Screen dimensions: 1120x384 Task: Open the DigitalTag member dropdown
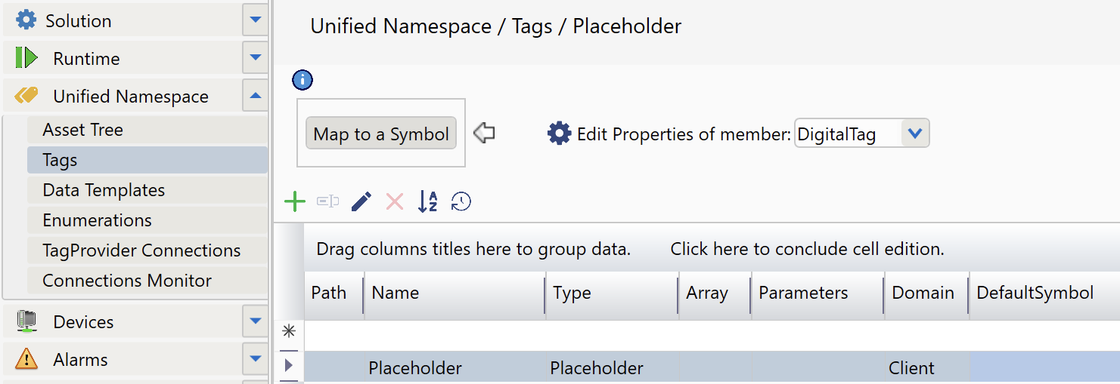915,134
